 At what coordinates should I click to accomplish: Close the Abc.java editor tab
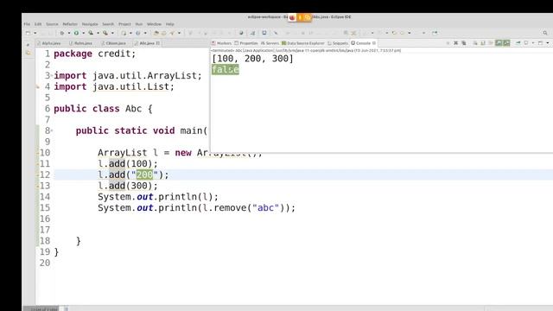157,43
